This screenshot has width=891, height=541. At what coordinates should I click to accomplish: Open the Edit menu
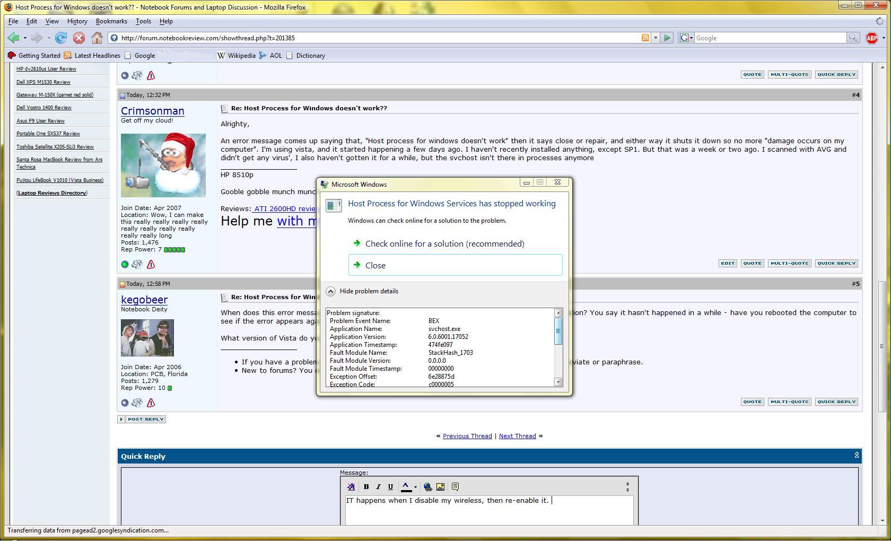click(32, 21)
